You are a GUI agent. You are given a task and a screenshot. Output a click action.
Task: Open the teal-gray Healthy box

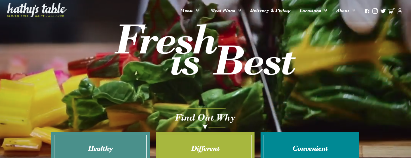tap(100, 145)
